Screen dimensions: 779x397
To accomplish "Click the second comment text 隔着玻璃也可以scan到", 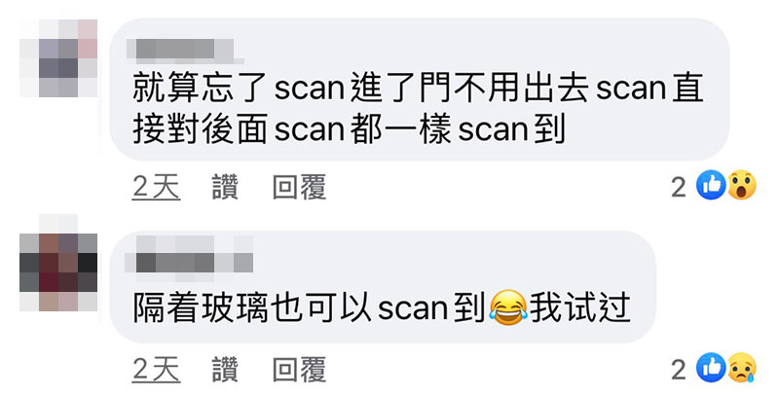I will click(309, 308).
